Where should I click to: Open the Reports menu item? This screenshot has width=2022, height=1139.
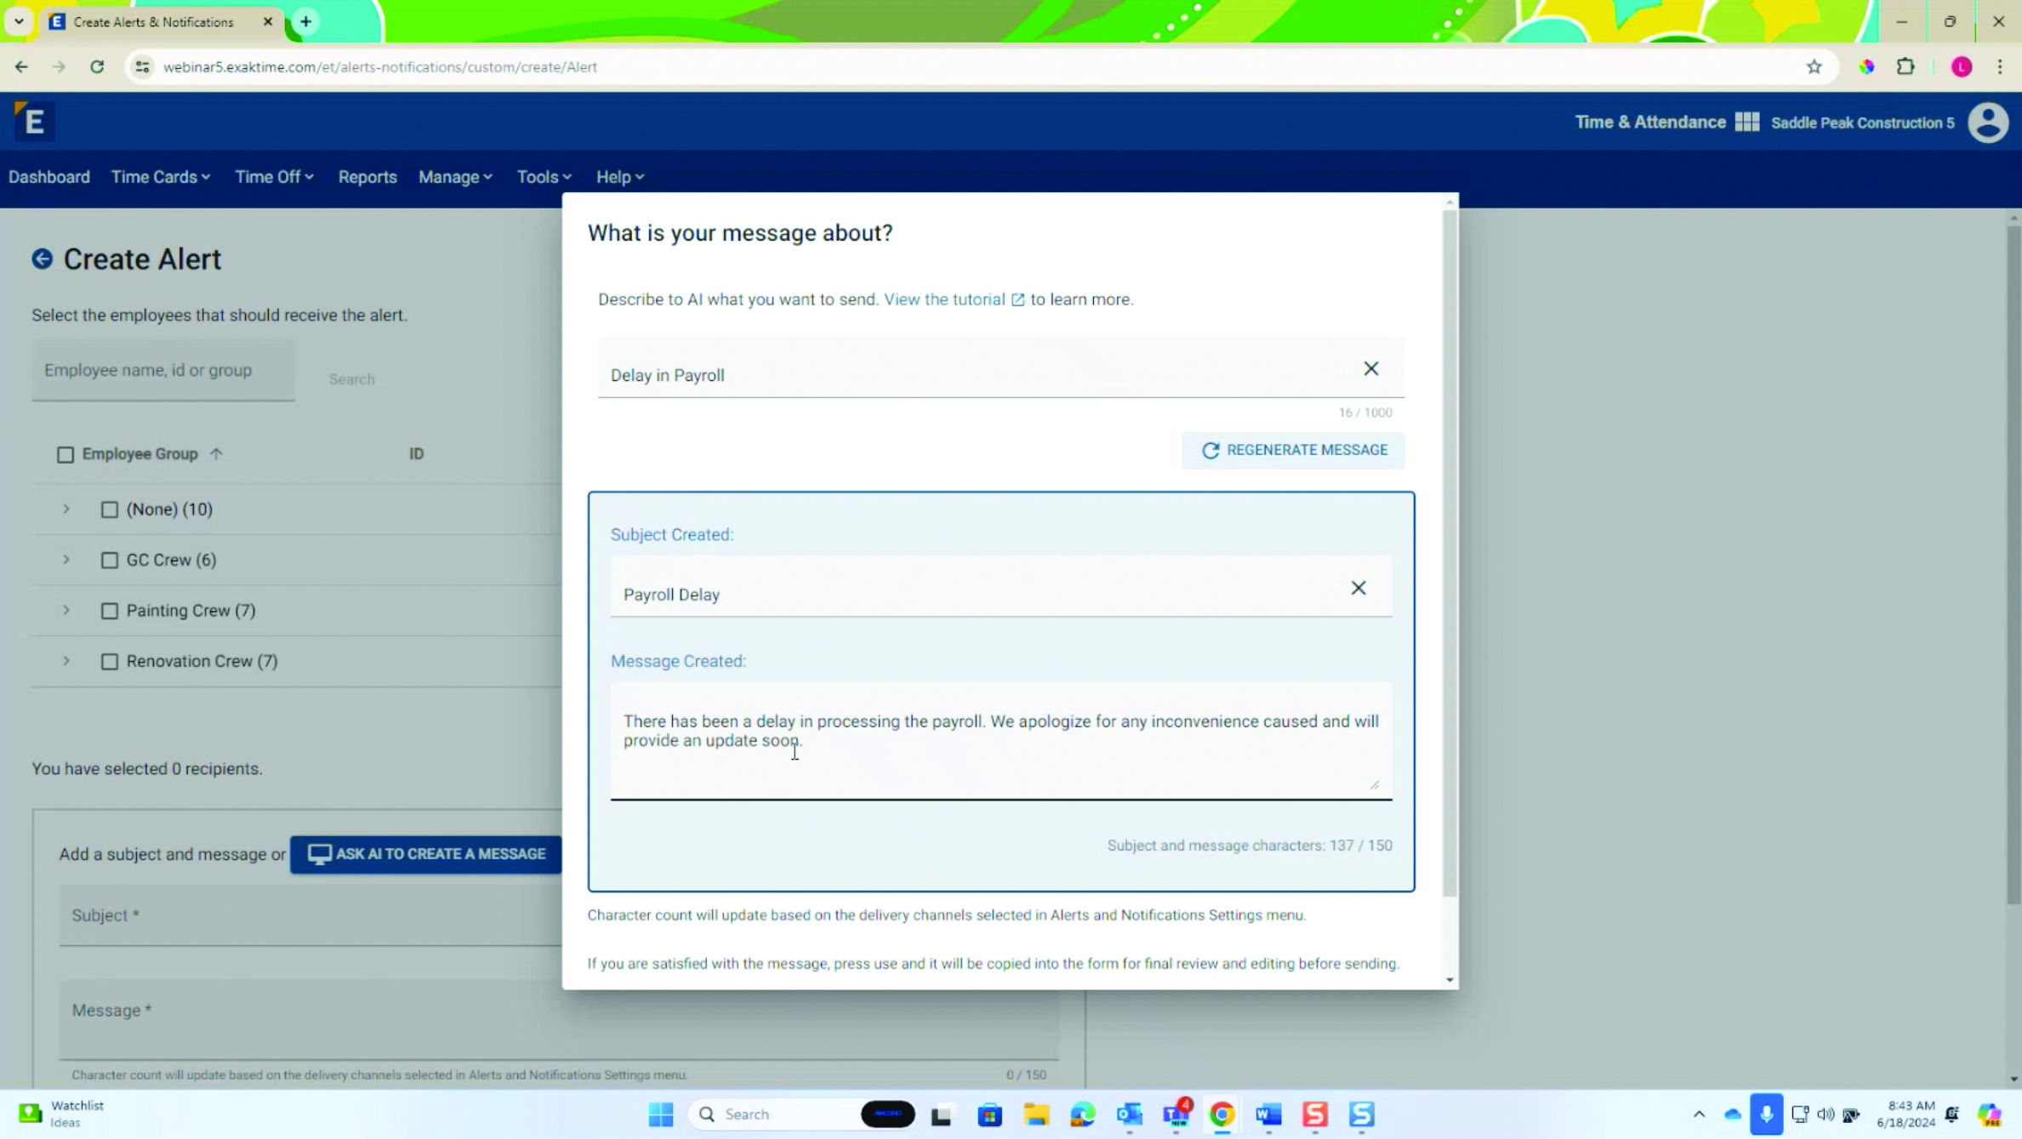[367, 177]
